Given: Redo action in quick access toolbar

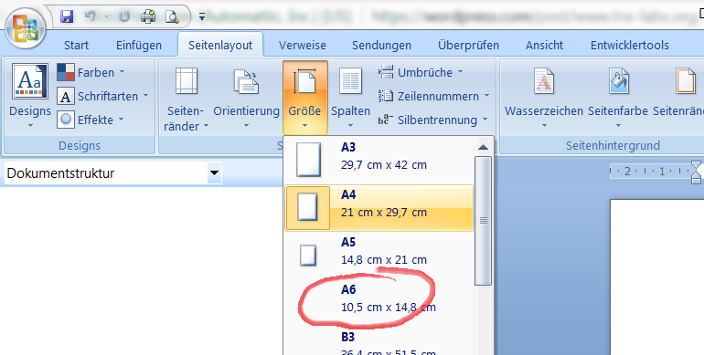Looking at the screenshot, I should (124, 16).
